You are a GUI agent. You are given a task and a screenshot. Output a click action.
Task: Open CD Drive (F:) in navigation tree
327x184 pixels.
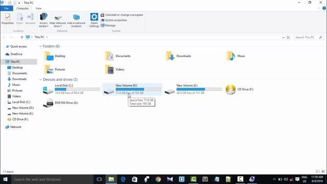click(18, 119)
